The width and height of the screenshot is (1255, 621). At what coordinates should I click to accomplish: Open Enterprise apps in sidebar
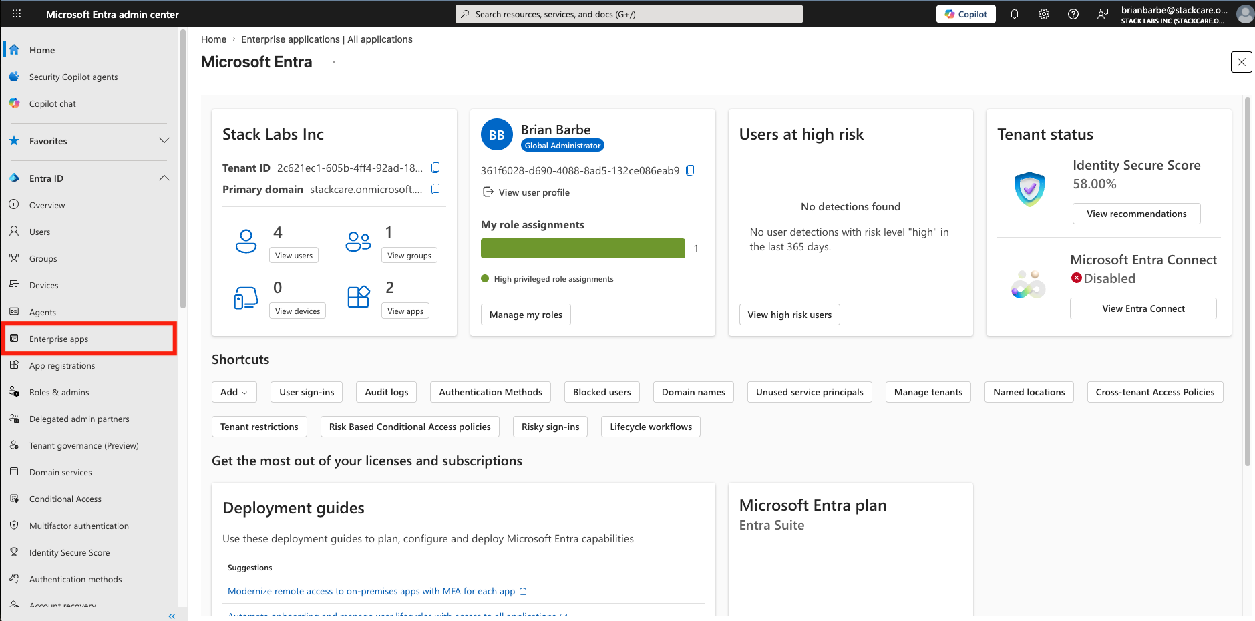pos(89,339)
